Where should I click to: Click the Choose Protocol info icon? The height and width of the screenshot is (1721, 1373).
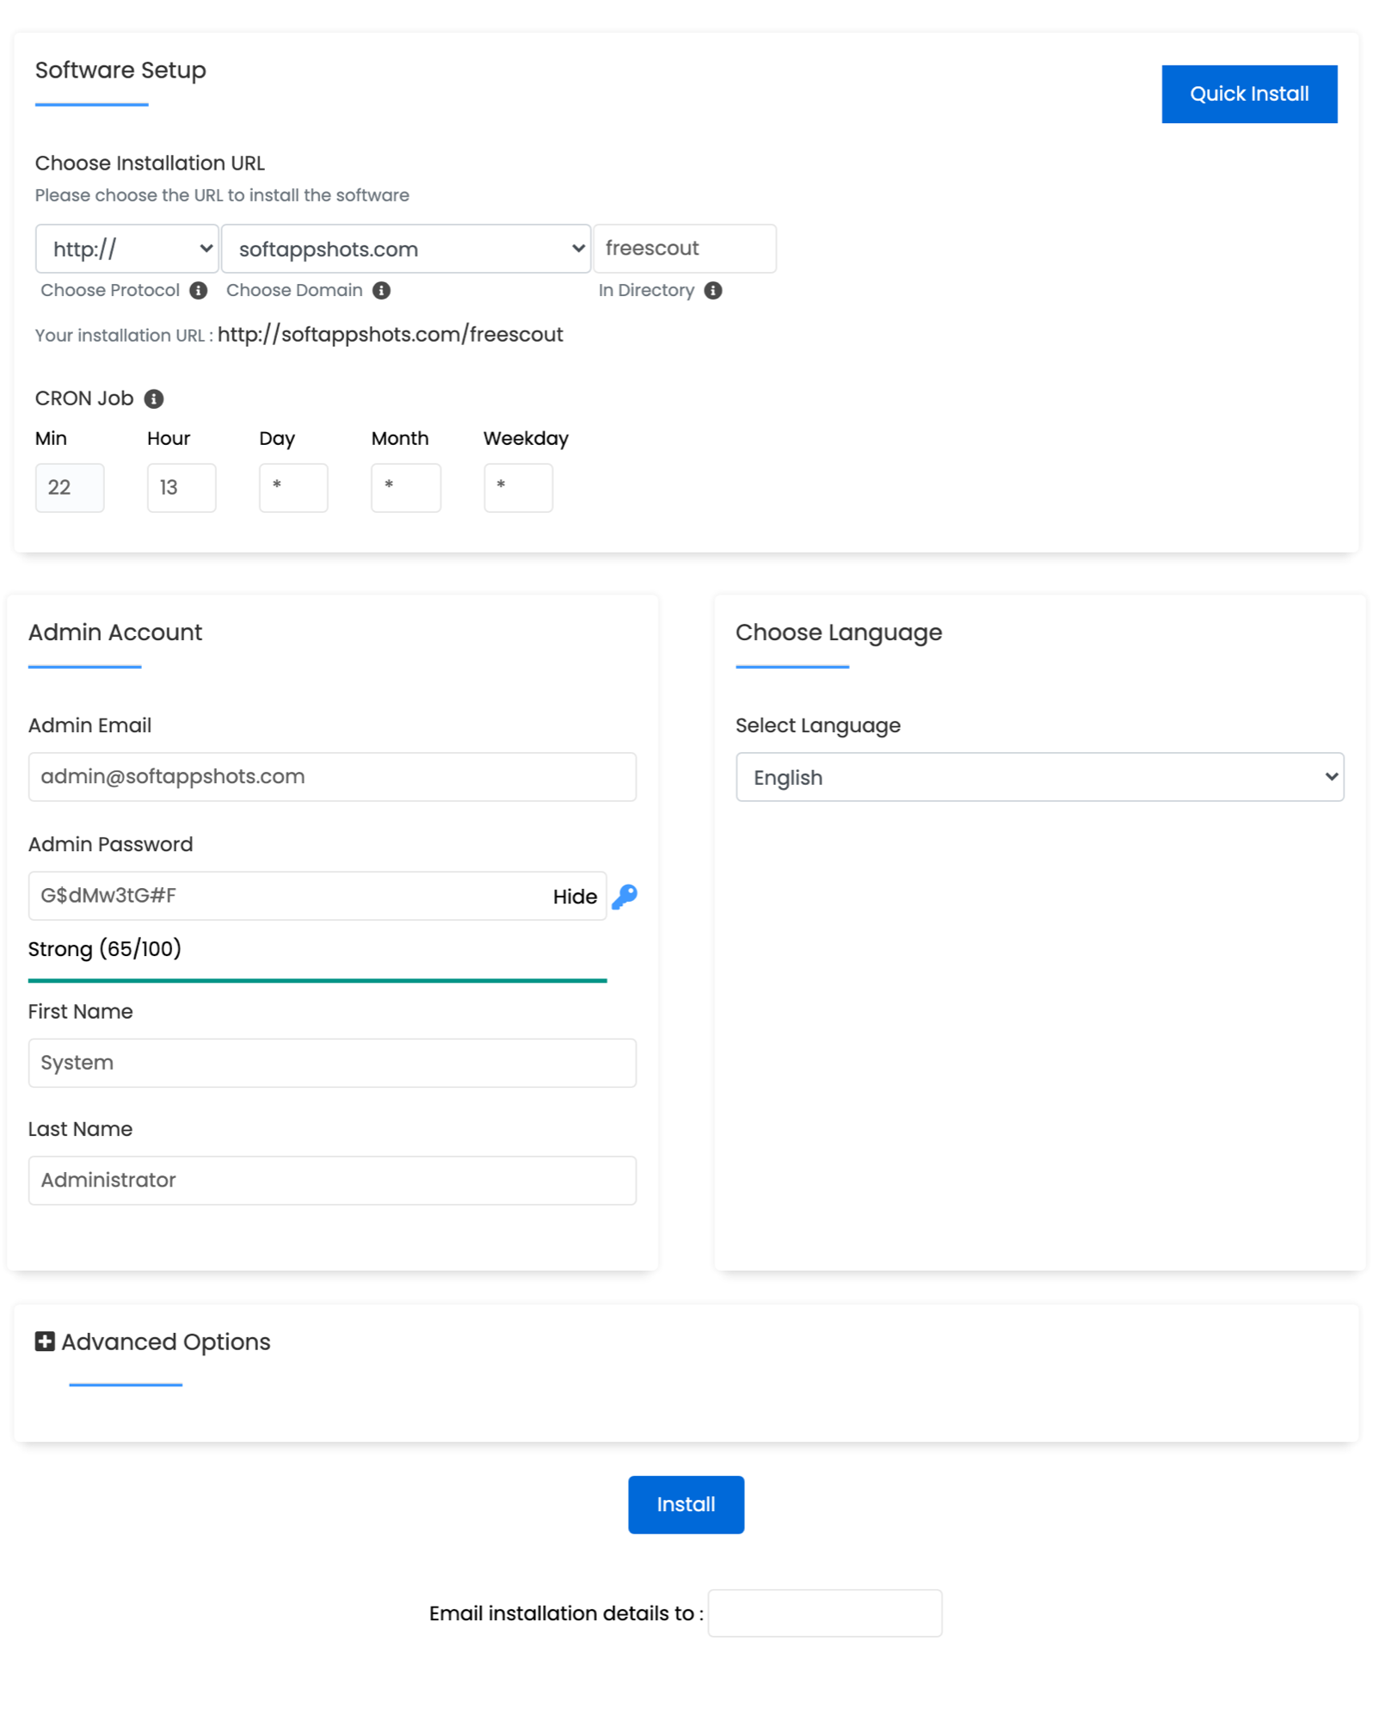(x=198, y=291)
